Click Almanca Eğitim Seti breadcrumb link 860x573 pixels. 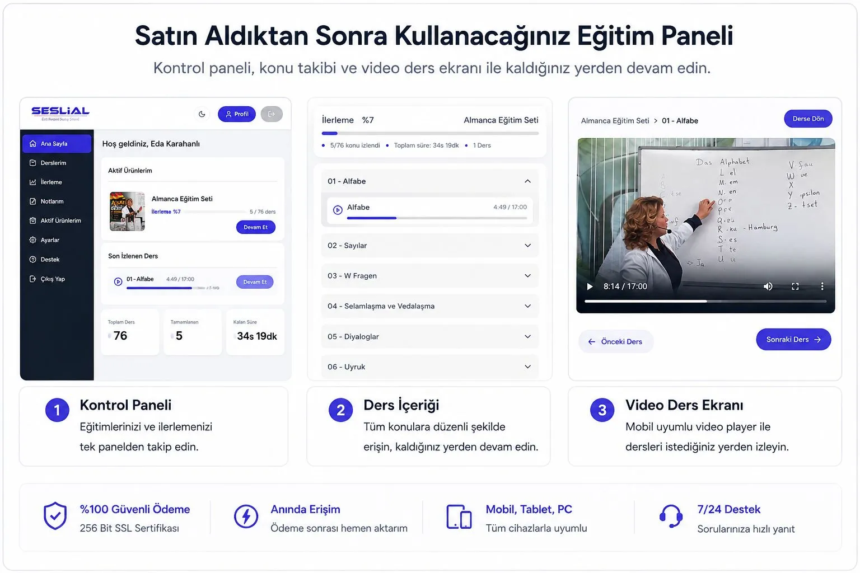pyautogui.click(x=615, y=121)
